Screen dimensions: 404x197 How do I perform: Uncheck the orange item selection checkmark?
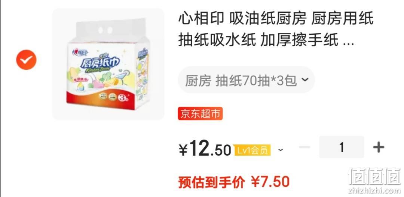26,60
